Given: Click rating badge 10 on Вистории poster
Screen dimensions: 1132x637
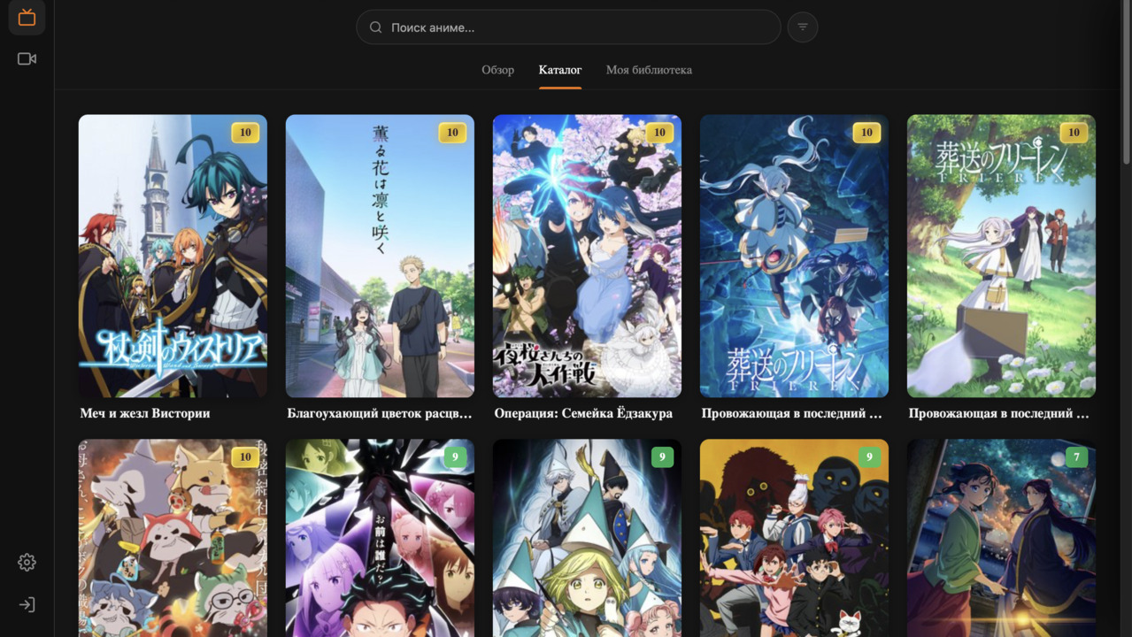Looking at the screenshot, I should tap(245, 133).
